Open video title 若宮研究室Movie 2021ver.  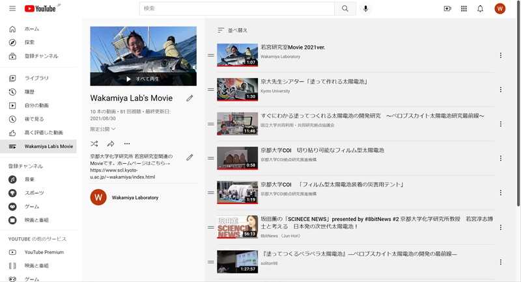pos(292,47)
